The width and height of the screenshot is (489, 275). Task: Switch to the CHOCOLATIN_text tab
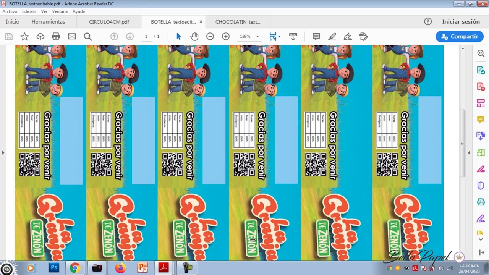pos(238,22)
